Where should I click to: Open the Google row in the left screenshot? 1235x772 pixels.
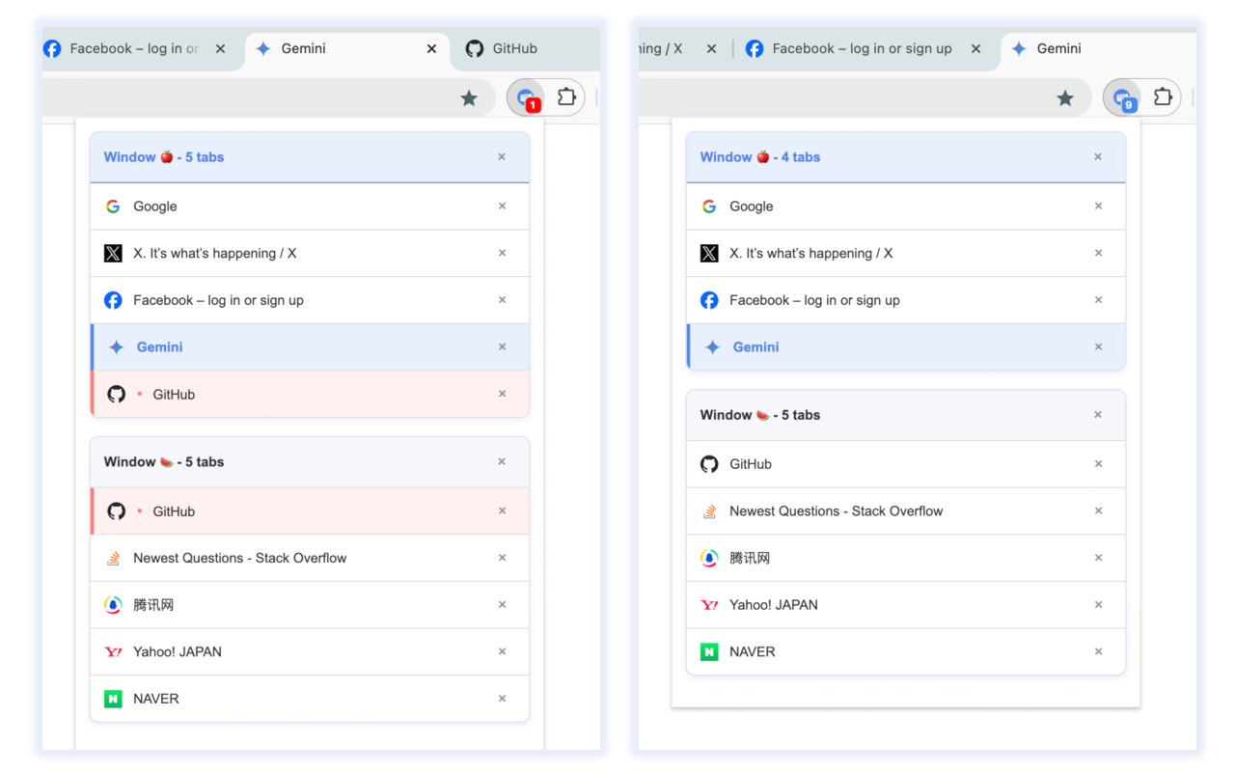[310, 207]
